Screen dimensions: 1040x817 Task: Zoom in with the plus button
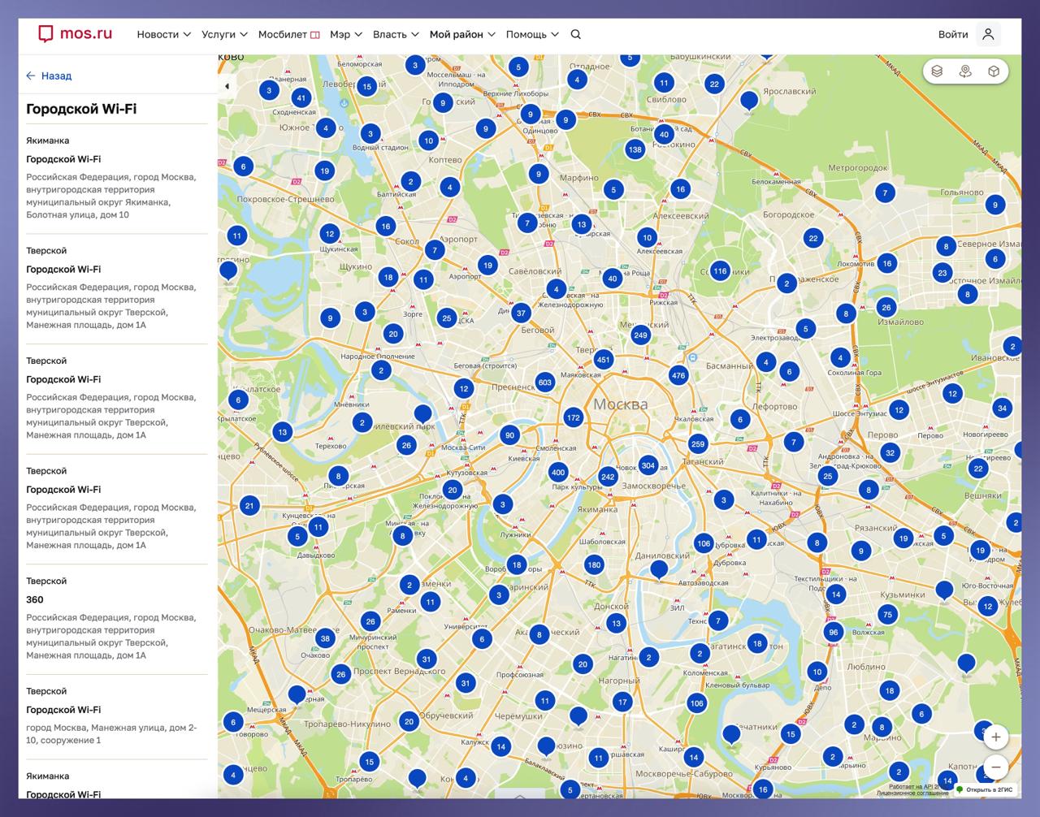[996, 737]
